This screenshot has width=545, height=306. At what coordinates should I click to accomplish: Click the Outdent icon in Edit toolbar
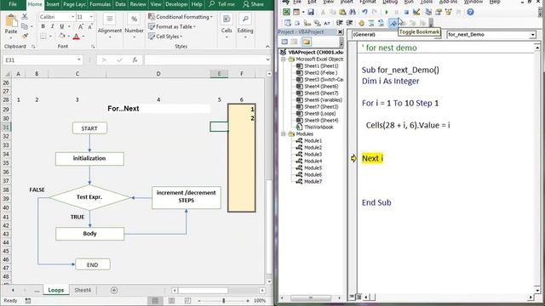350,23
